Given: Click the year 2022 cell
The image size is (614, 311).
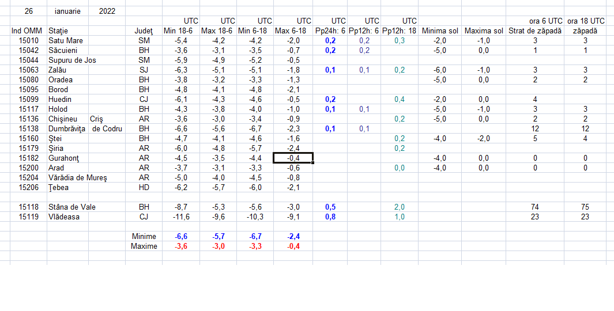Looking at the screenshot, I should coord(107,12).
